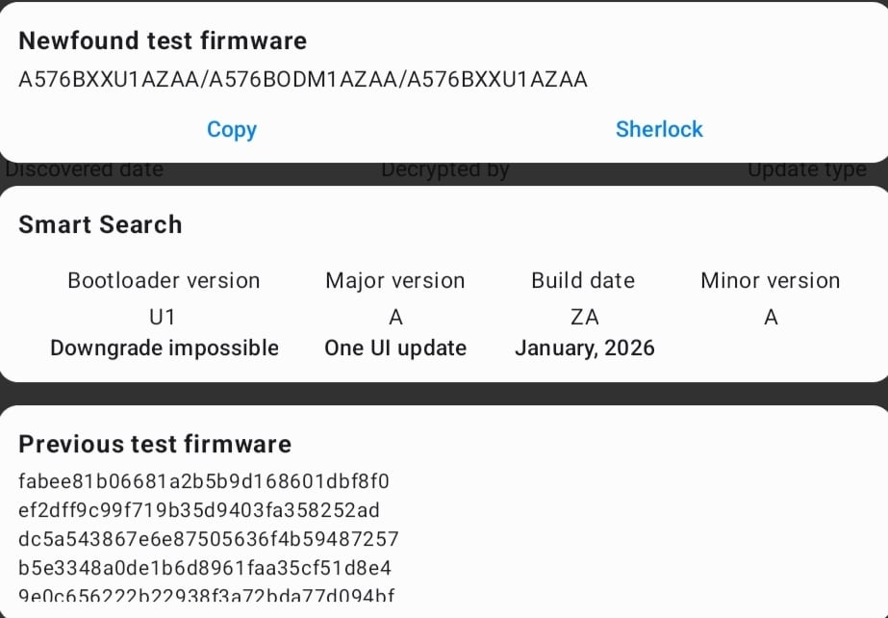This screenshot has width=888, height=618.
Task: Select the hash starting with dc5a5438
Action: (209, 538)
